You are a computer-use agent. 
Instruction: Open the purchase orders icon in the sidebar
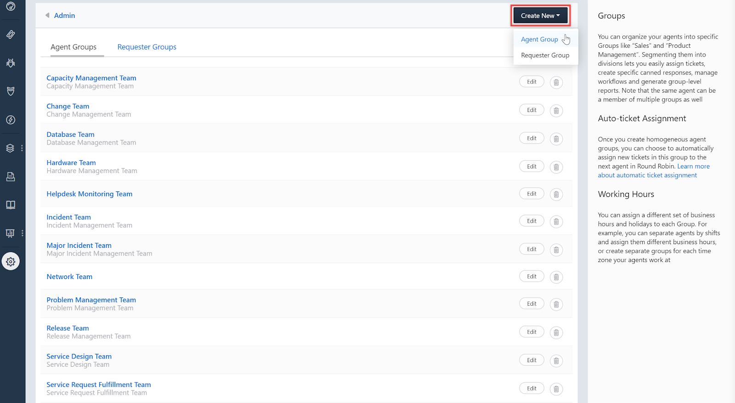point(11,176)
